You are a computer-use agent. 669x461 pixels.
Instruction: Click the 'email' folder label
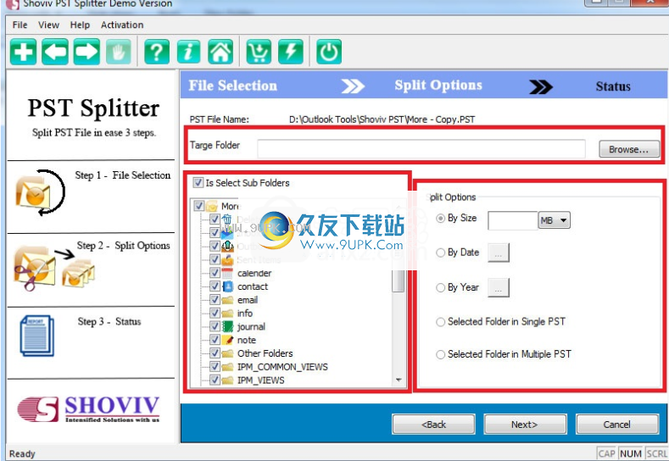(248, 300)
